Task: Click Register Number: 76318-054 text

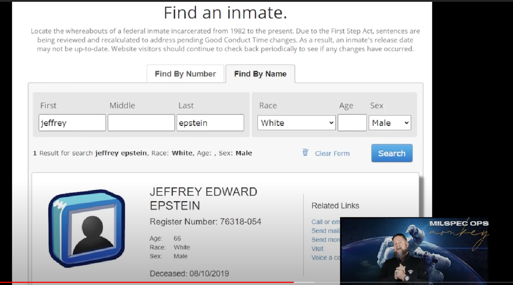Action: click(205, 222)
